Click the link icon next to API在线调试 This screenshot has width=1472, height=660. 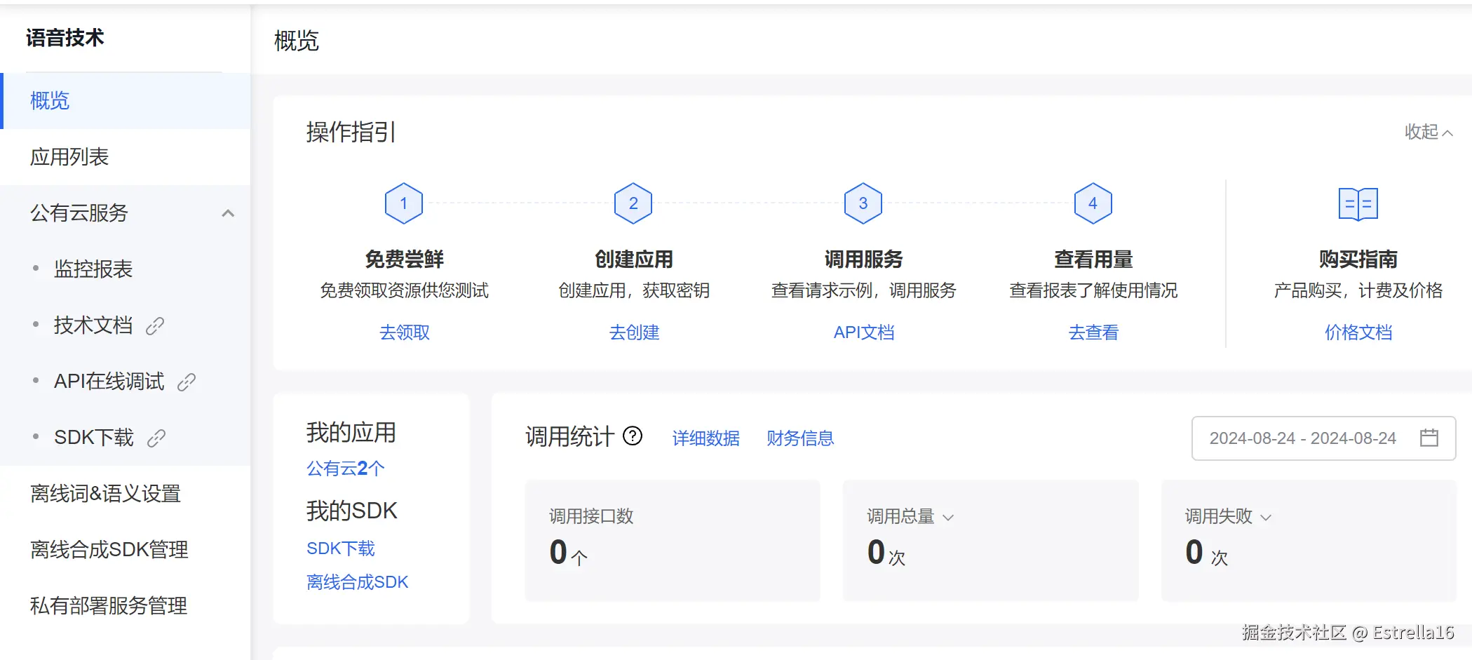187,382
